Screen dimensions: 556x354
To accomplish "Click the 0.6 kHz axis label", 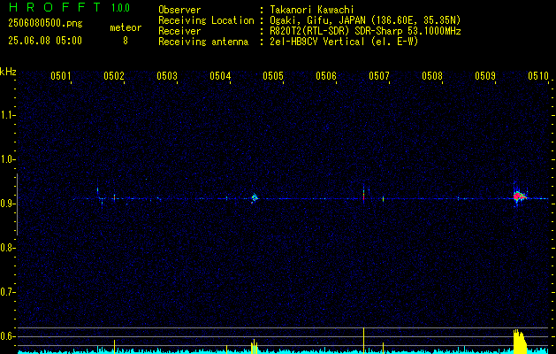I will 7,336.
